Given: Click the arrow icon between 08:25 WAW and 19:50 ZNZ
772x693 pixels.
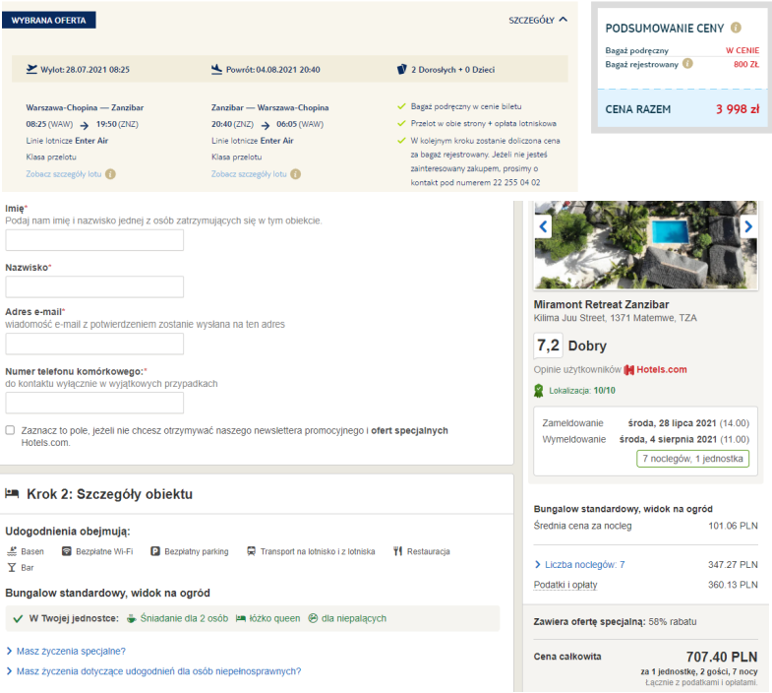Looking at the screenshot, I should pos(85,125).
